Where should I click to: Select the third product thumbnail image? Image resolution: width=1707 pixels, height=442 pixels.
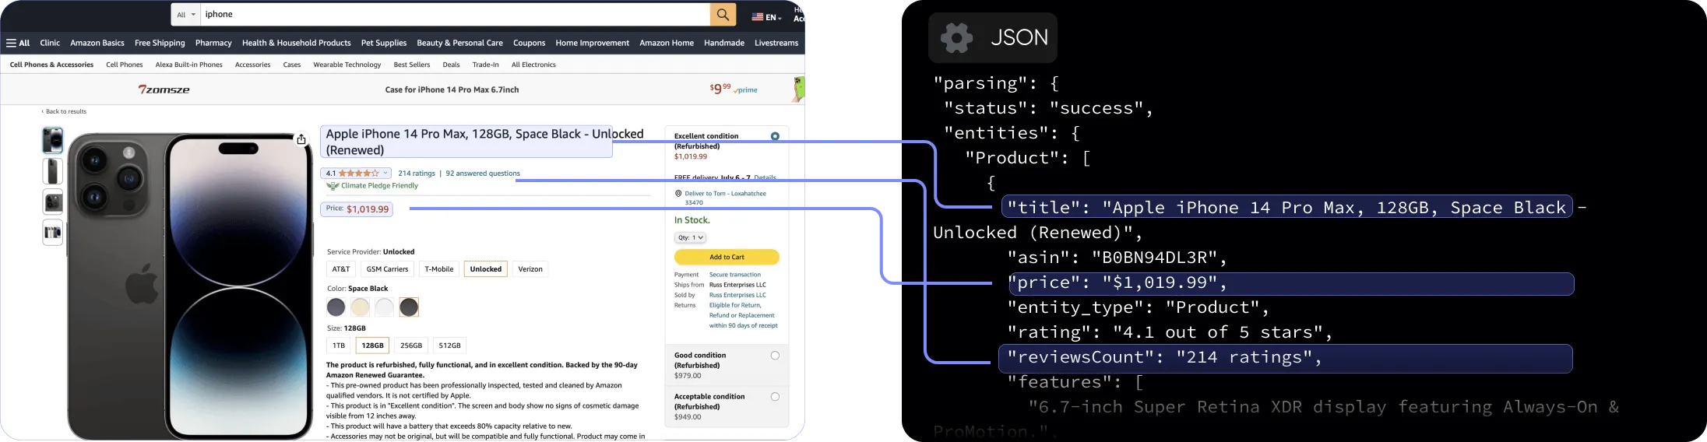click(x=52, y=202)
